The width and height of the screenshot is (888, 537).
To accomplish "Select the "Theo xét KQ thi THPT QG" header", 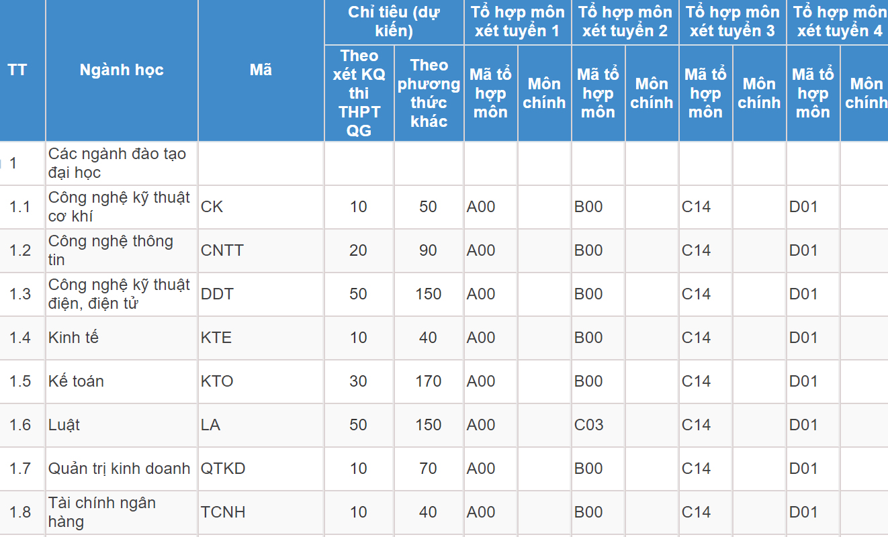I will 359,93.
